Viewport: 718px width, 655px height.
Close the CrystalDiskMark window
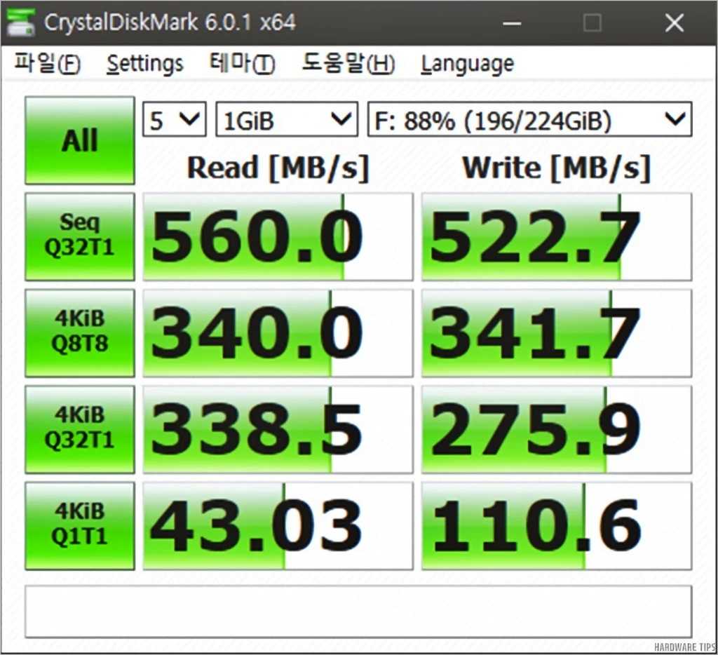coord(674,23)
